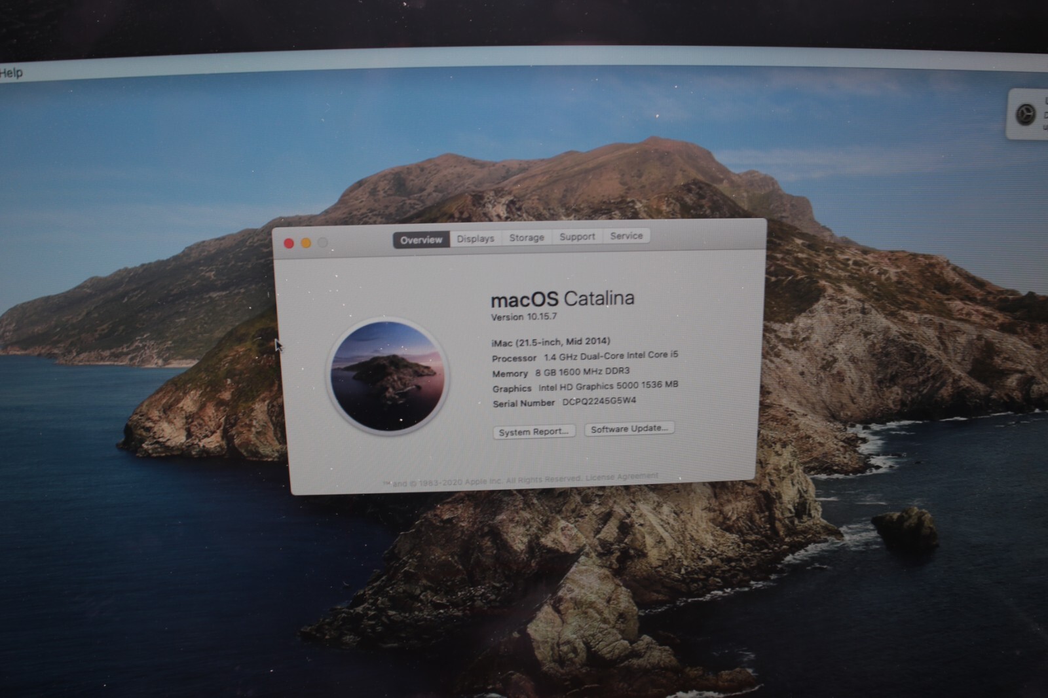Close the About This Mac window

(x=289, y=244)
